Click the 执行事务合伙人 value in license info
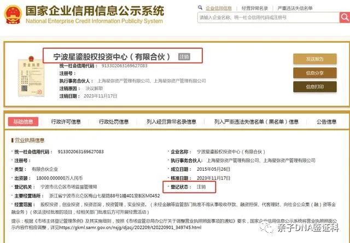 [261, 160]
